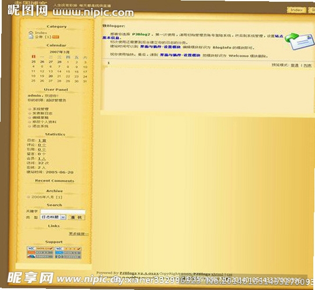
Task: Select calendar day 31
Action: coord(85,81)
